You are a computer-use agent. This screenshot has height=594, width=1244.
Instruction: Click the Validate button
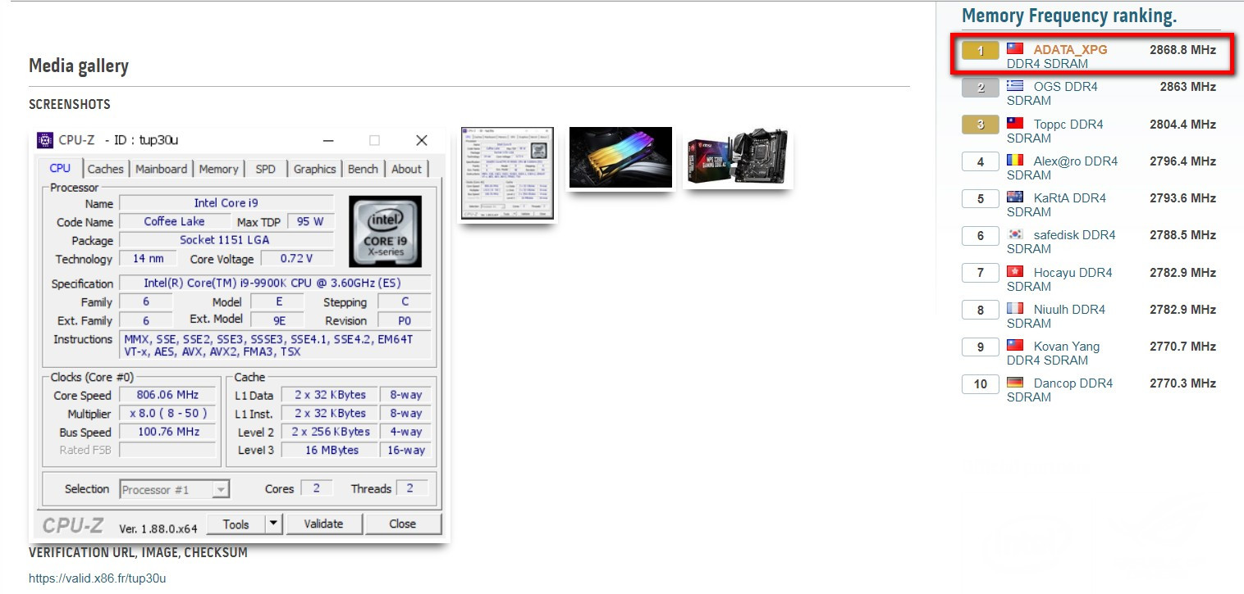click(x=323, y=524)
